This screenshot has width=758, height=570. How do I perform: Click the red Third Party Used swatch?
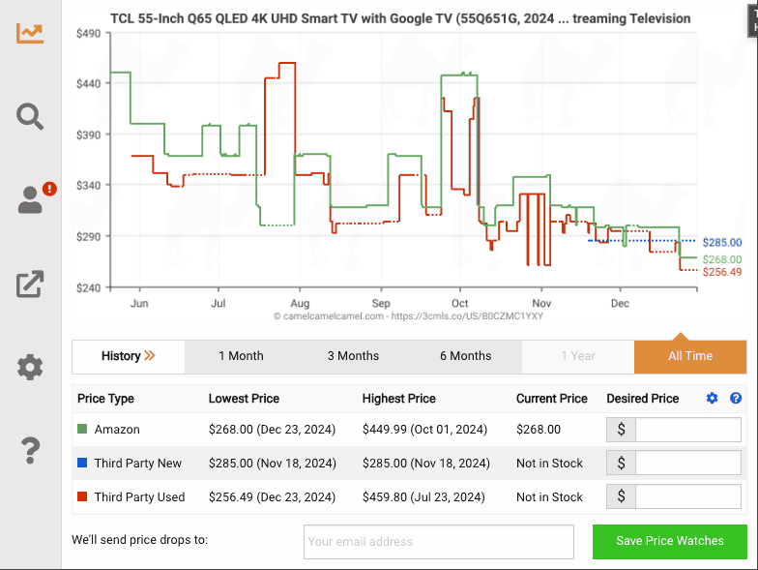click(x=82, y=497)
